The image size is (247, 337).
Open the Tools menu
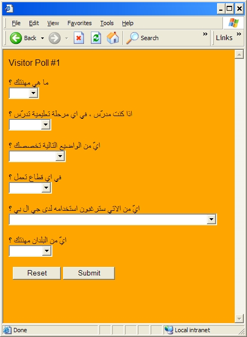107,23
